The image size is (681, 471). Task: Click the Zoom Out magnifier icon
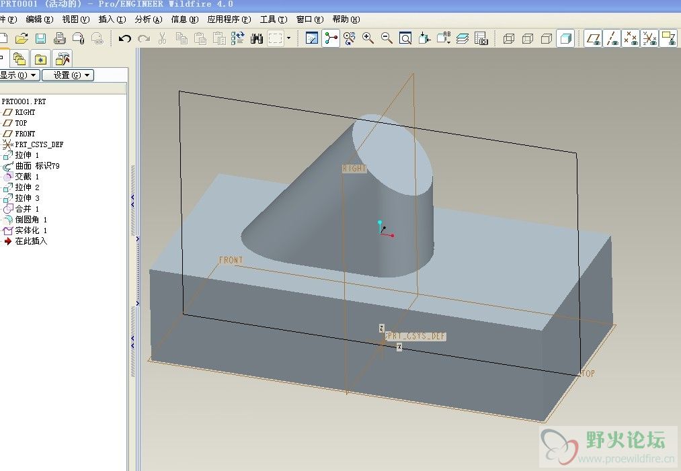[387, 39]
